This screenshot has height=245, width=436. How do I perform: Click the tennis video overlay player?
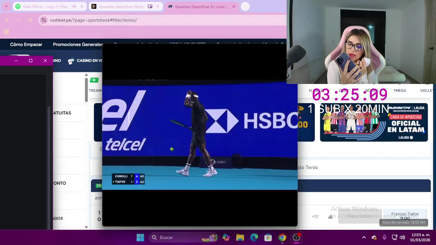point(200,135)
